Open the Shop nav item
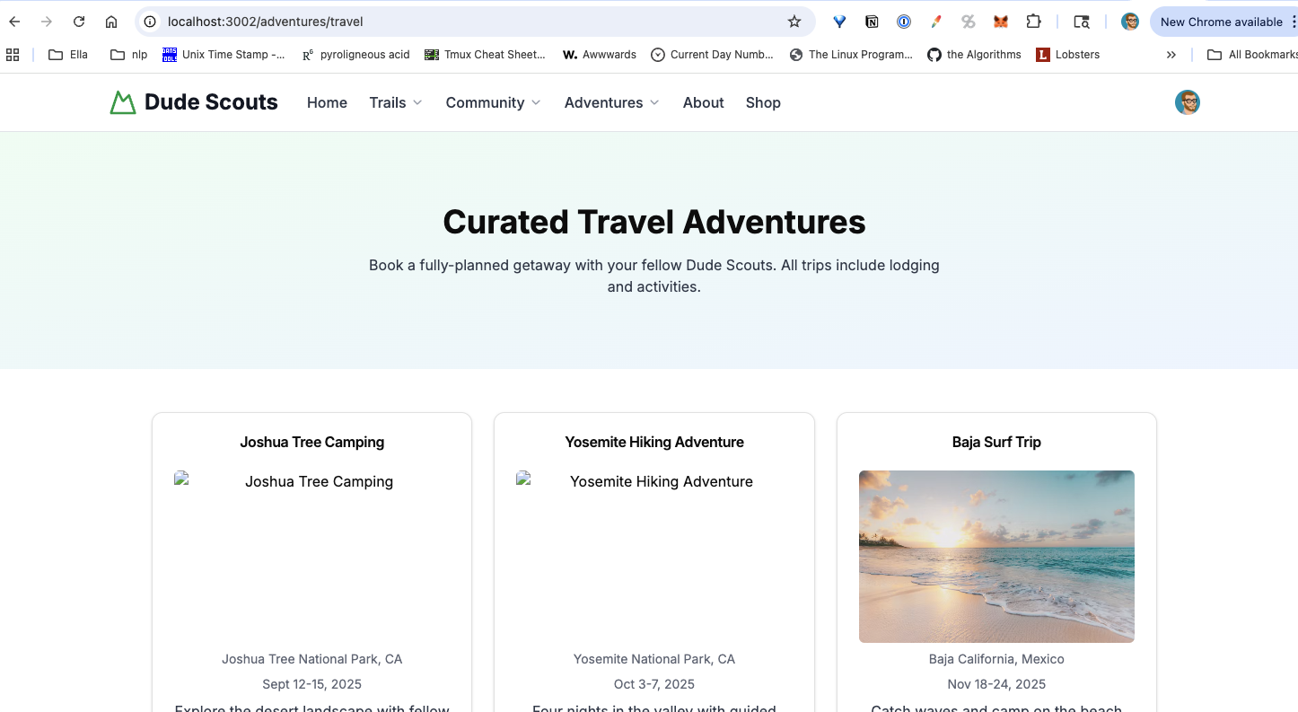 pos(763,102)
